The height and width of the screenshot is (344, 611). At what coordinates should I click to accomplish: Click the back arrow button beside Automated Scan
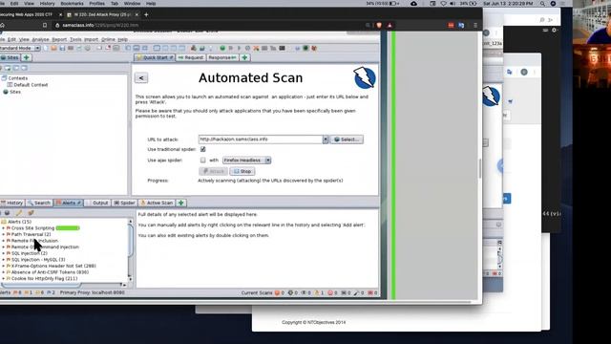coord(141,78)
